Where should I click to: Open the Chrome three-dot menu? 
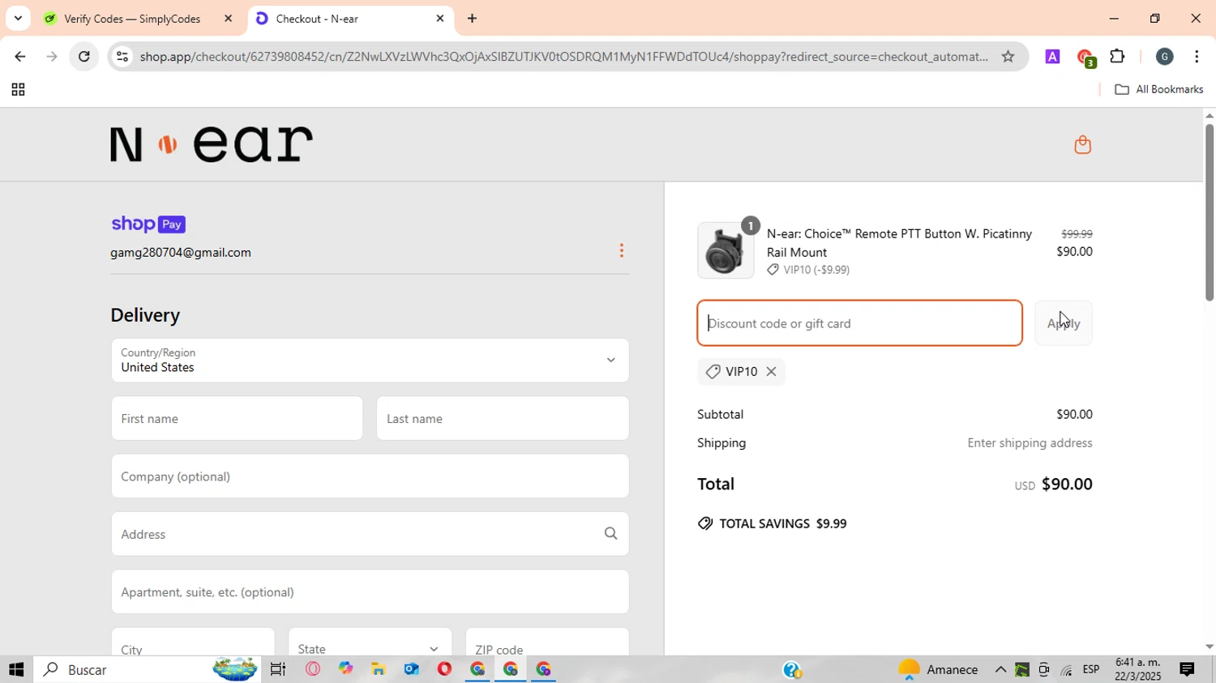coord(1197,57)
